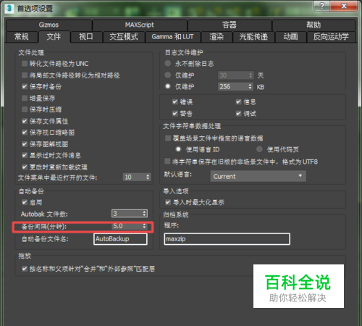Toggle 保存图解视图 checkbox
This screenshot has height=326, width=362.
pos(25,144)
